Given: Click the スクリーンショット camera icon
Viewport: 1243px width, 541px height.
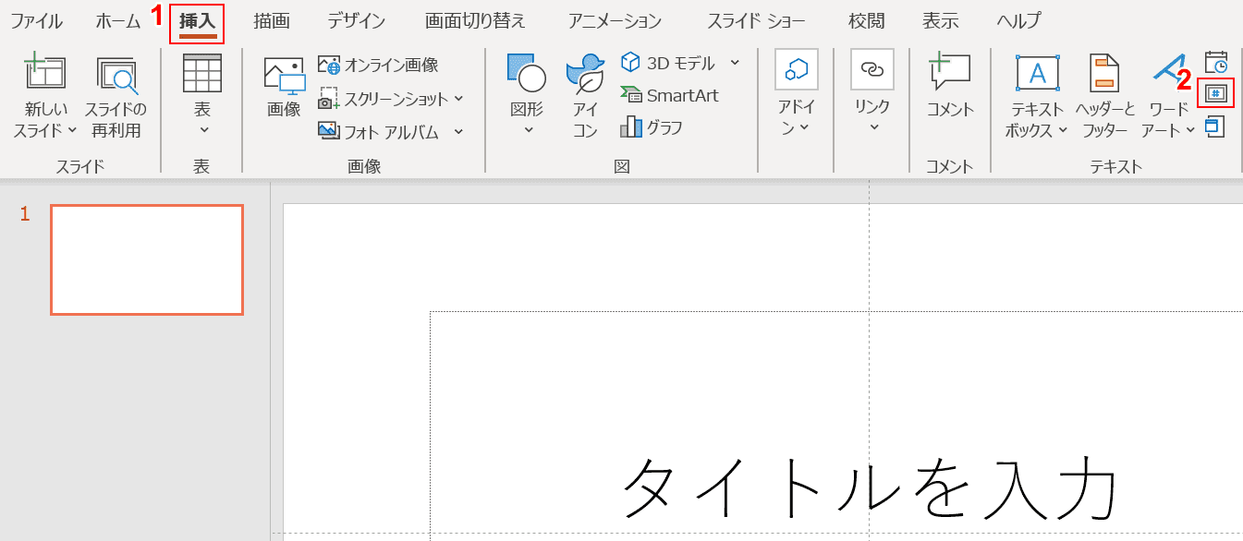Looking at the screenshot, I should (x=330, y=98).
